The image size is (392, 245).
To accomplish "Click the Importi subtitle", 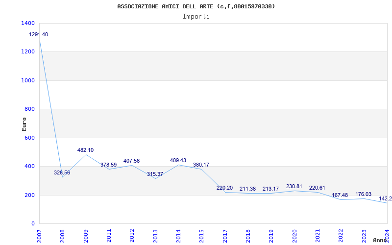I will coord(196,17).
